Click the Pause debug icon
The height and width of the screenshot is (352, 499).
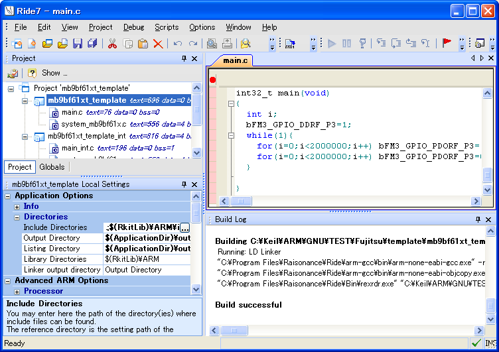click(346, 43)
